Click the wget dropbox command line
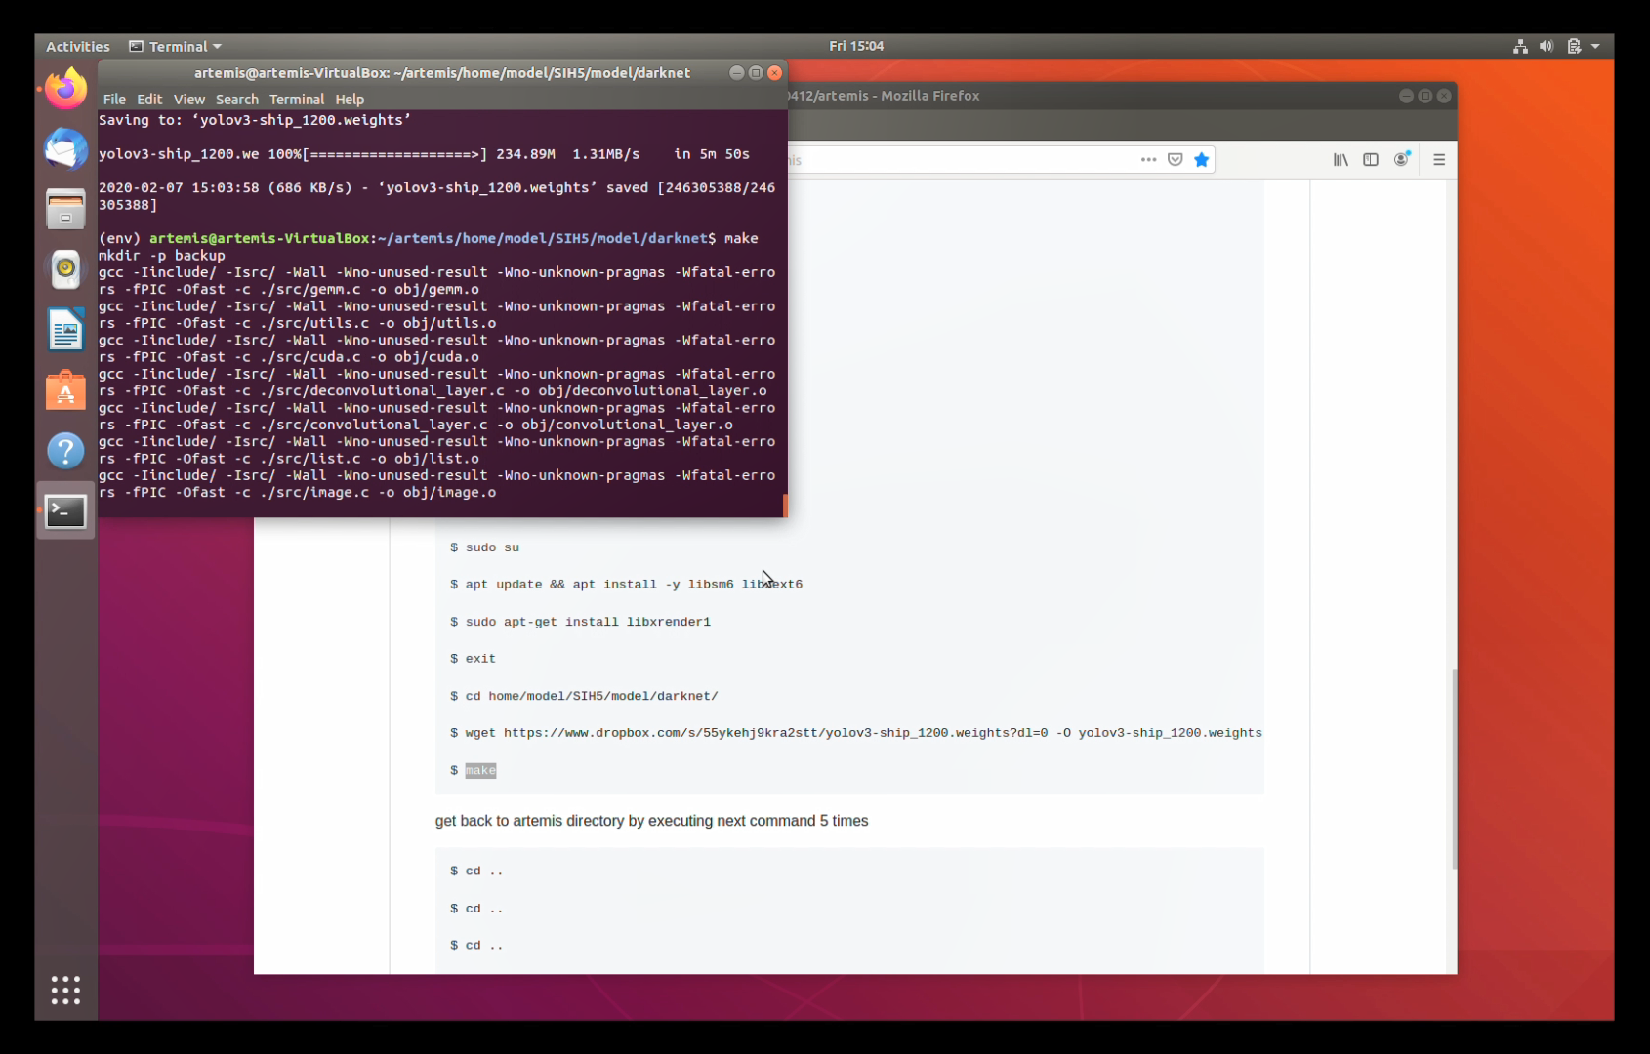This screenshot has width=1650, height=1054. pos(856,733)
